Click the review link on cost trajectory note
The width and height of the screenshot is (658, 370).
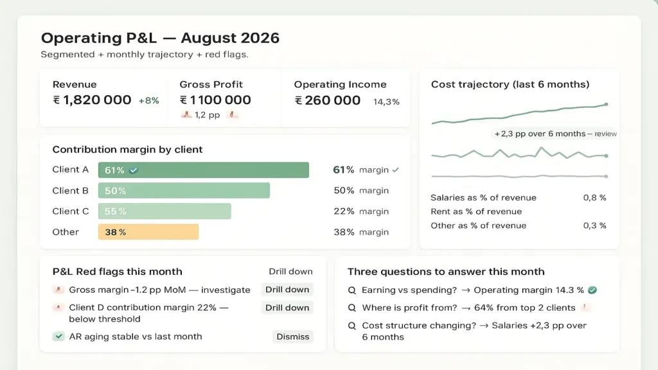605,134
